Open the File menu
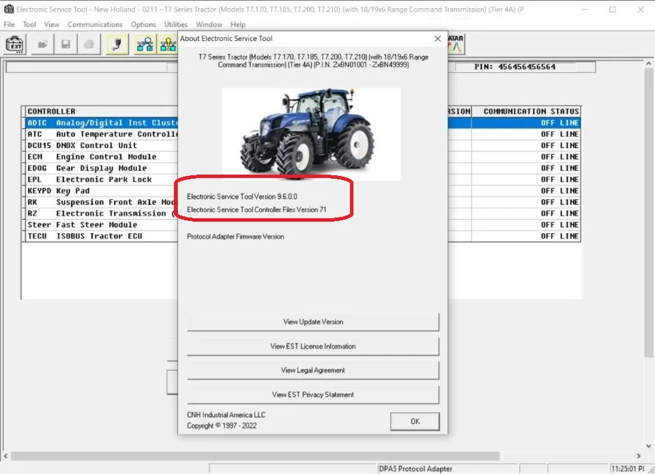This screenshot has height=474, width=655. point(10,25)
